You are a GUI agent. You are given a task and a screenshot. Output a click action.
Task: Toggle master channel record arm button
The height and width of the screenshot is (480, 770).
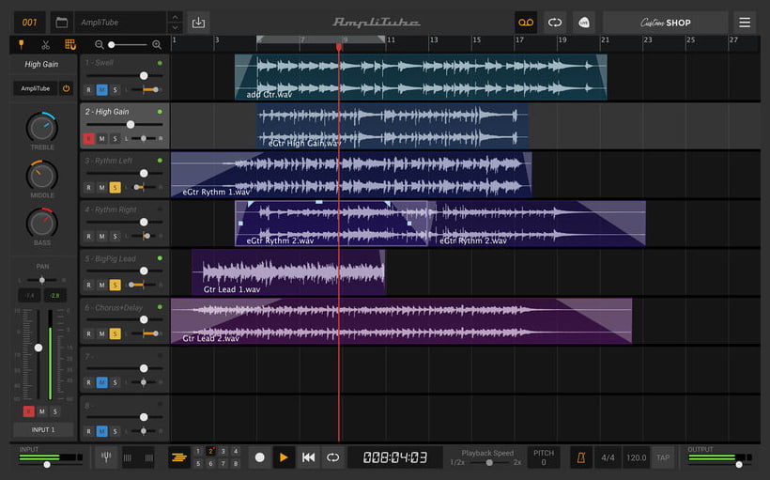pos(28,411)
